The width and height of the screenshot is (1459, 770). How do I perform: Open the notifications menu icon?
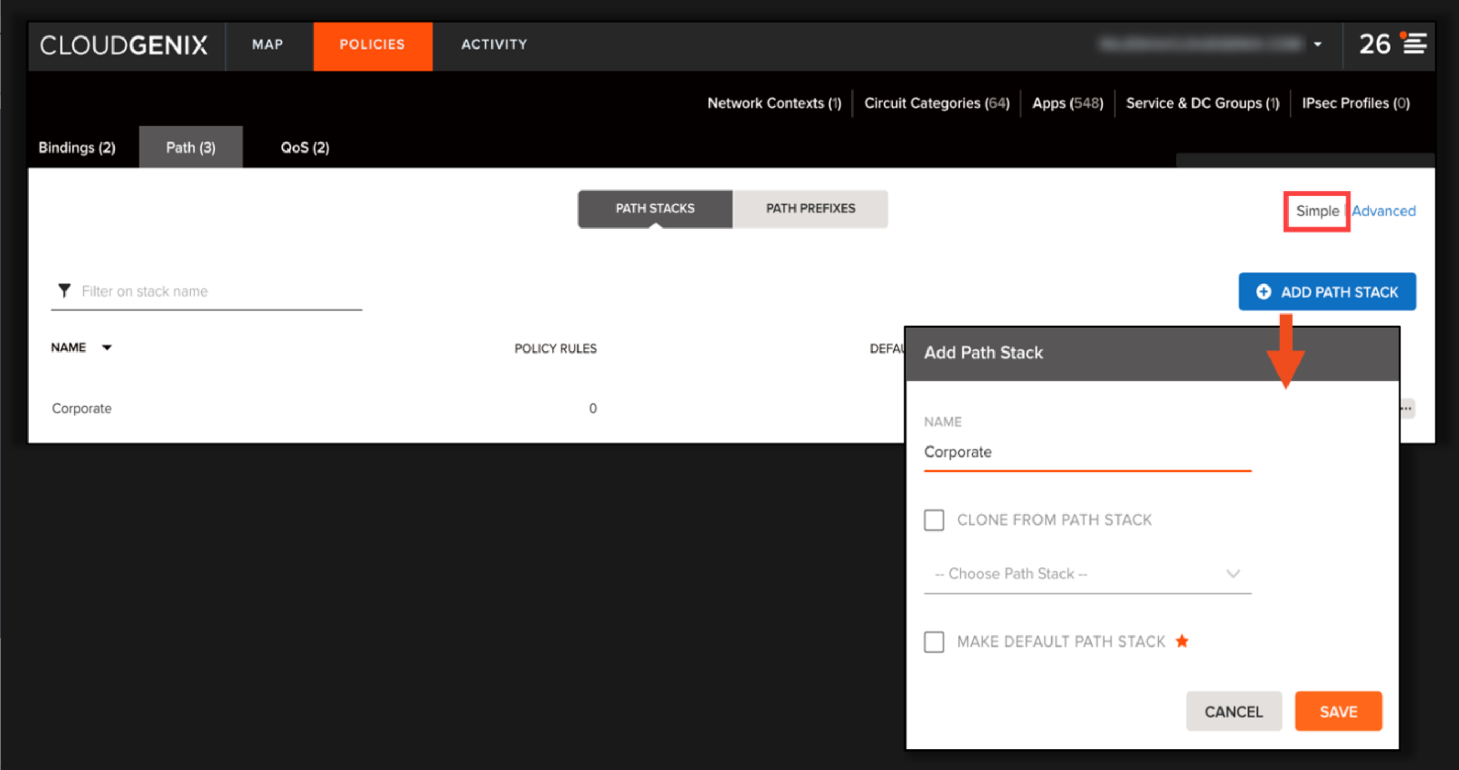1414,44
